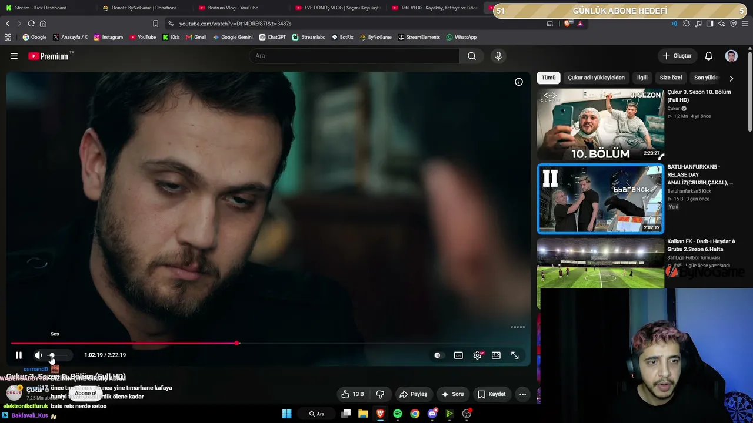Viewport: 753px width, 423px height.
Task: Switch to the Tatil VLOG Kayaköy tab
Action: tap(434, 8)
